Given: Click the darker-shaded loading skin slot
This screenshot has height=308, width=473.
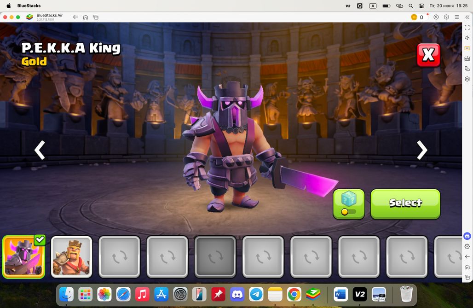Looking at the screenshot, I should [215, 257].
